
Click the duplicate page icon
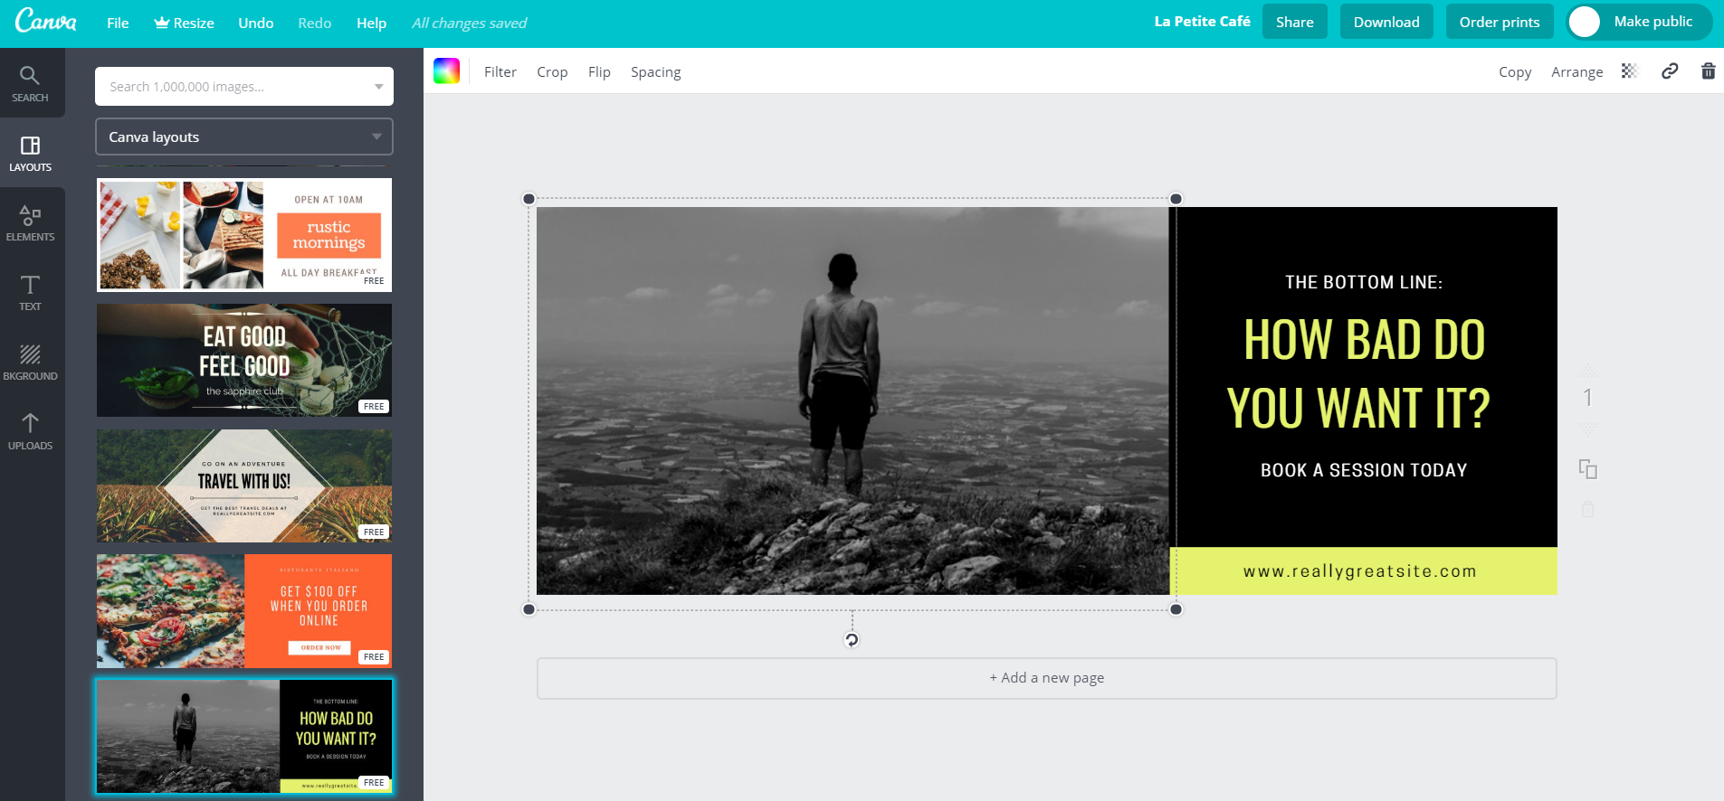point(1587,469)
